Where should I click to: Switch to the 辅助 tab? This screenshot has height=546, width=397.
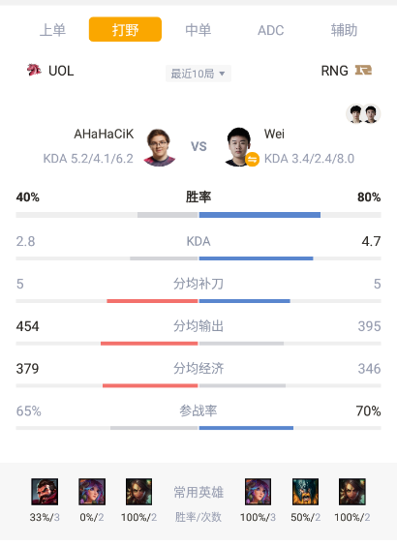tap(344, 30)
